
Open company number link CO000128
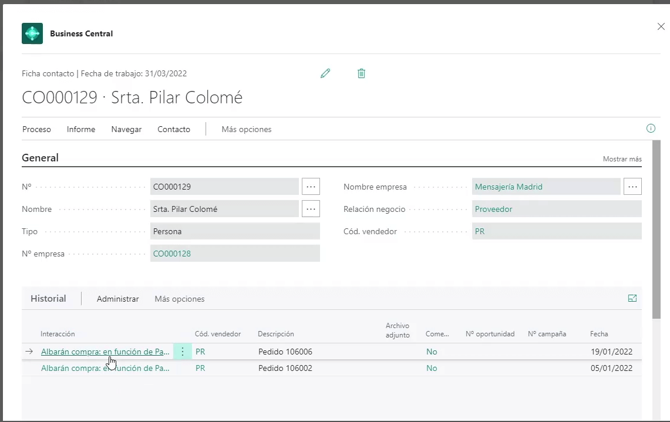click(x=172, y=254)
